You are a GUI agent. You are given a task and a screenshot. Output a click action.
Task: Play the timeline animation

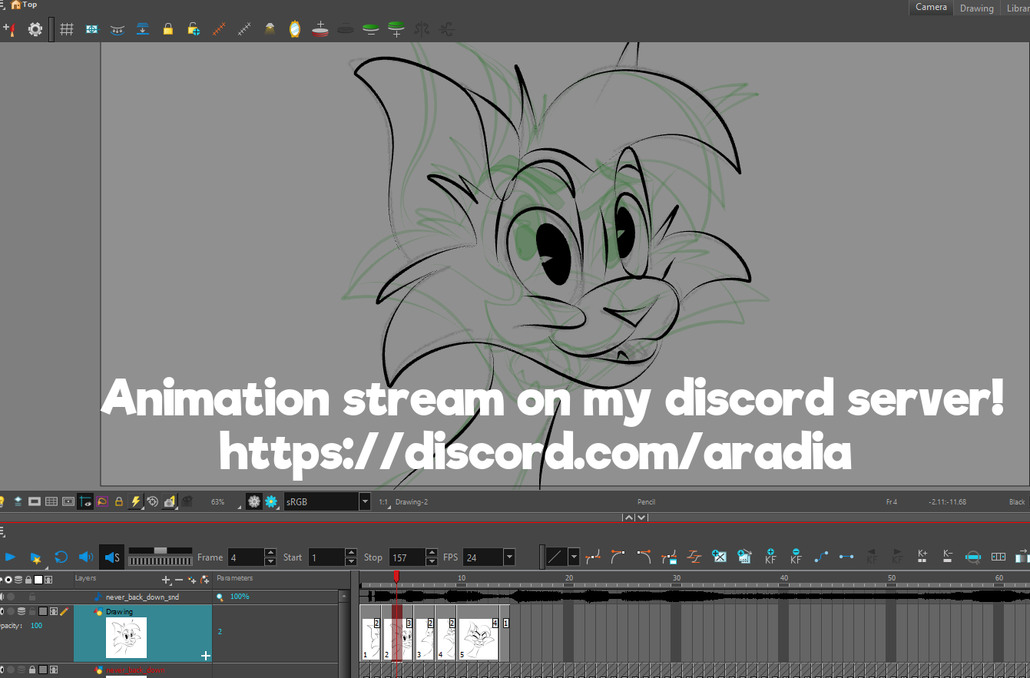pos(10,557)
